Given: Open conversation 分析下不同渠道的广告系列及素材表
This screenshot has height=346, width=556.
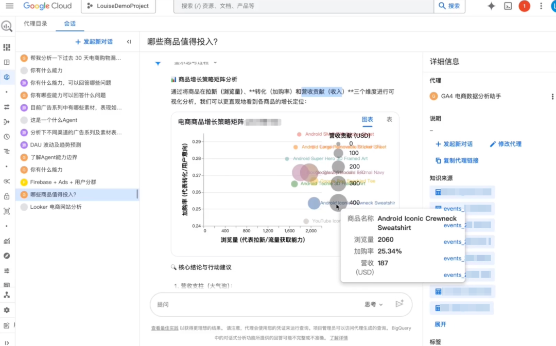Looking at the screenshot, I should pos(77,132).
